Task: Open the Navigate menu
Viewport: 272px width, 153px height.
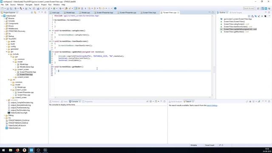Action: (29, 5)
